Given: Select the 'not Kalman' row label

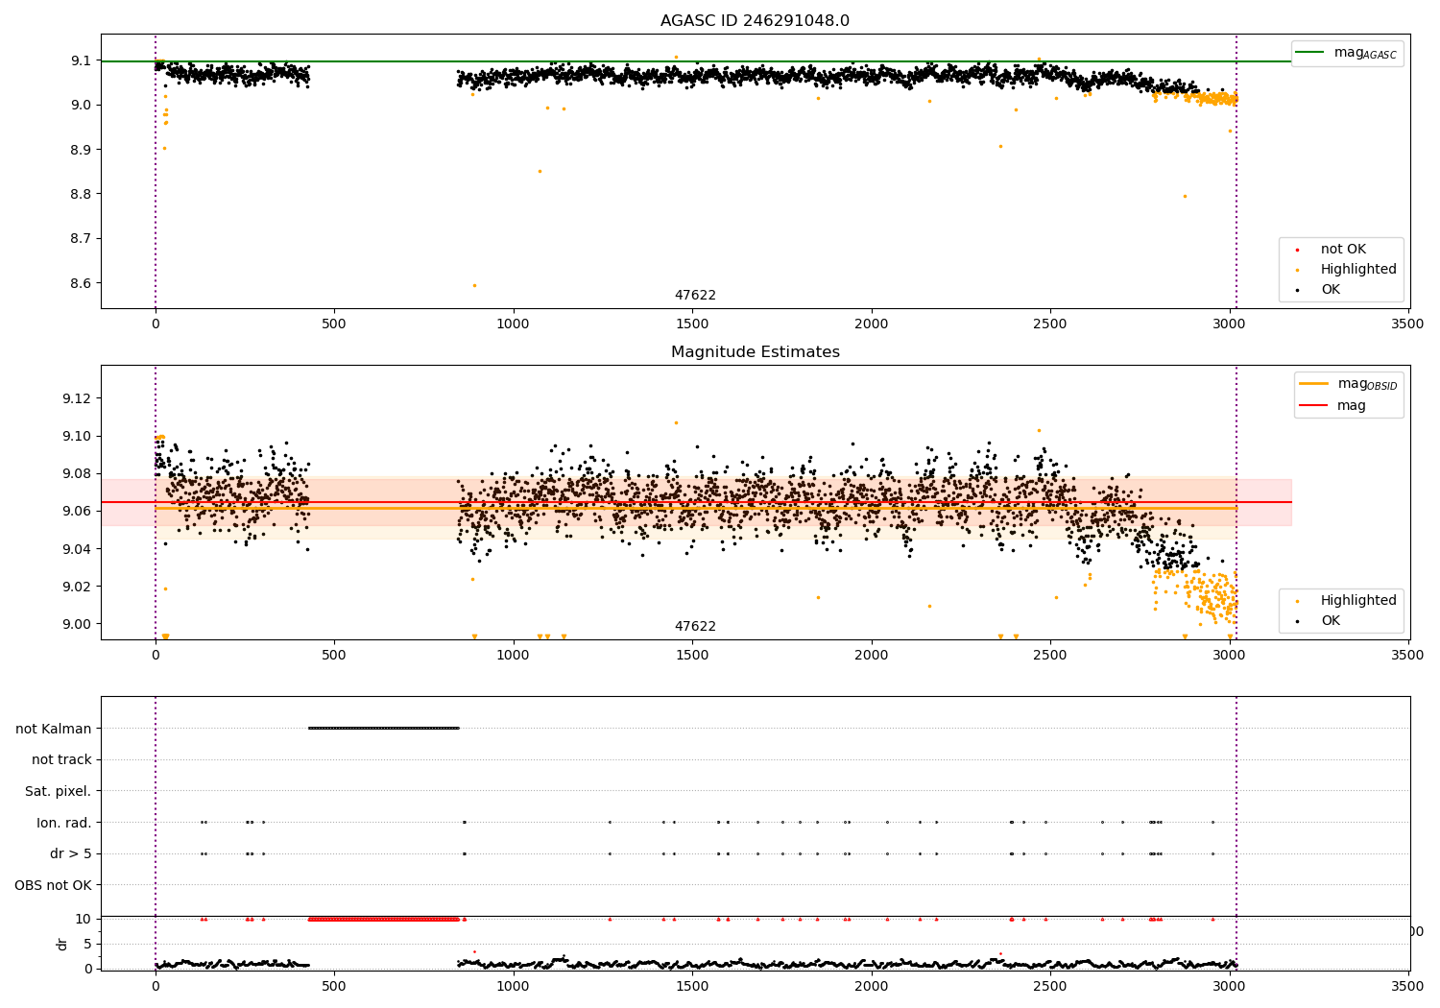Looking at the screenshot, I should [54, 729].
